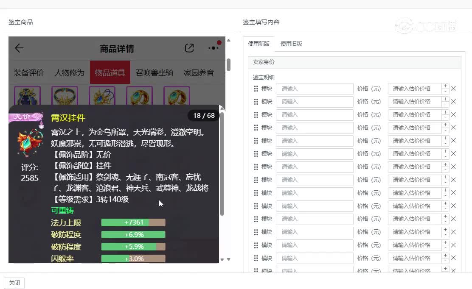Delete the second 模块 row with X
The width and height of the screenshot is (472, 289).
(x=454, y=102)
